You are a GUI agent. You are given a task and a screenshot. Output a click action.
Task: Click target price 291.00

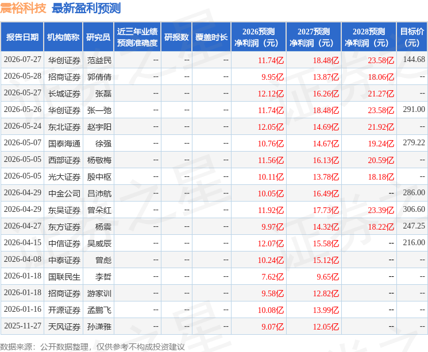[414, 110]
